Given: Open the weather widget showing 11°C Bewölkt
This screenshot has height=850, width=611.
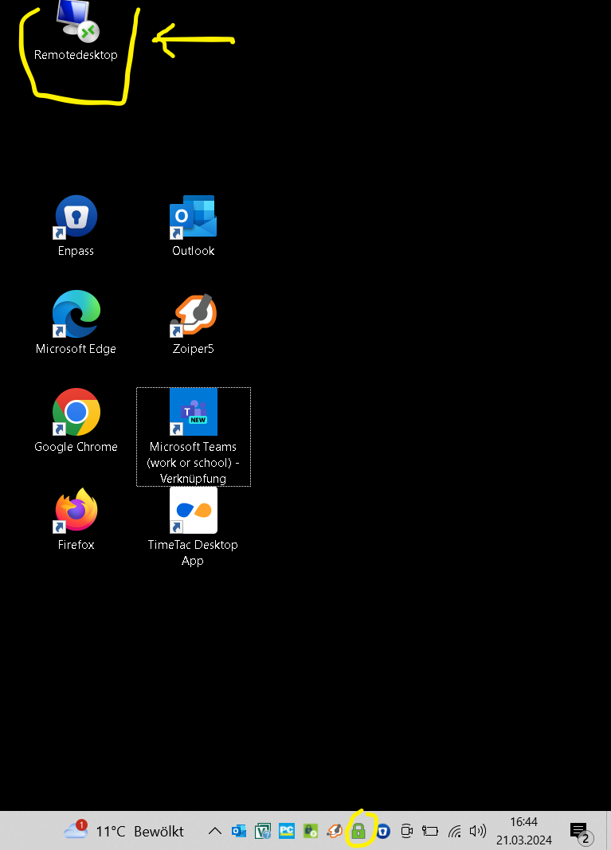Looking at the screenshot, I should (124, 831).
